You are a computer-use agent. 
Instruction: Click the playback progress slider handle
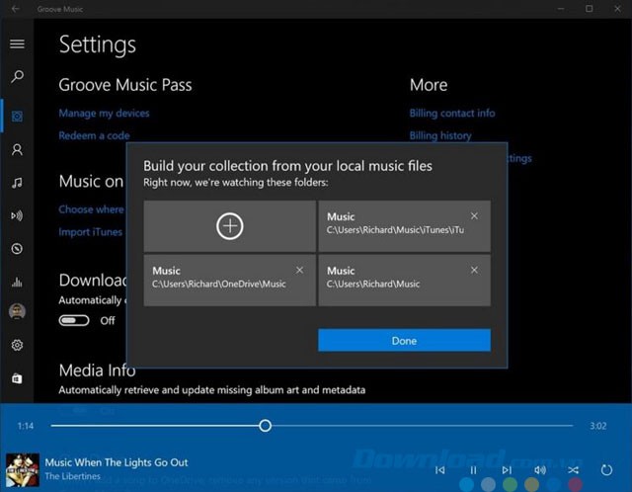(265, 426)
